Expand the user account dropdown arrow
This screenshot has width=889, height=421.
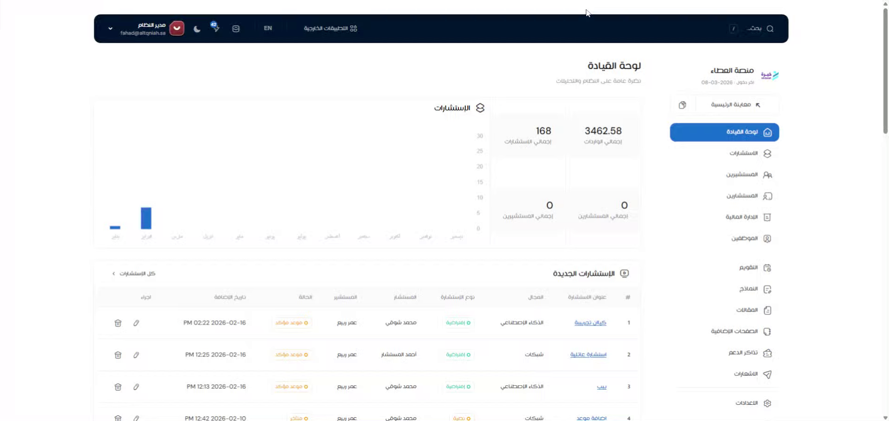(x=110, y=29)
